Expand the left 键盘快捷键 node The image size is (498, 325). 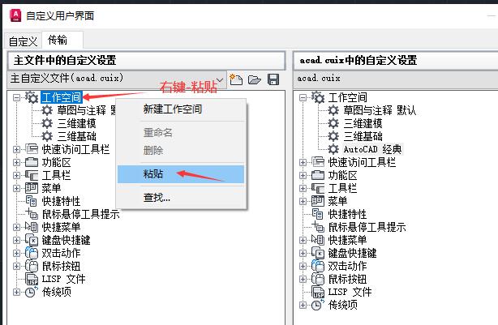click(x=16, y=240)
